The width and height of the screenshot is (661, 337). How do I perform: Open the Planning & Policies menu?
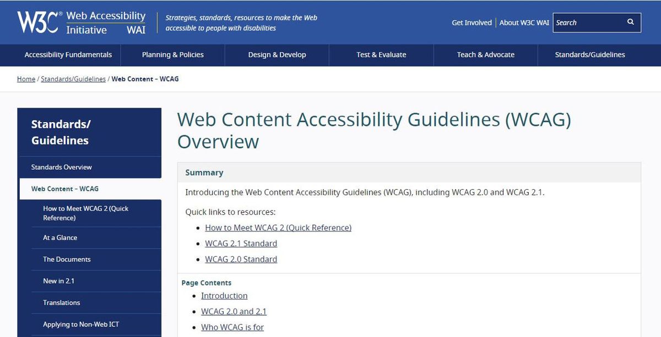click(x=172, y=54)
